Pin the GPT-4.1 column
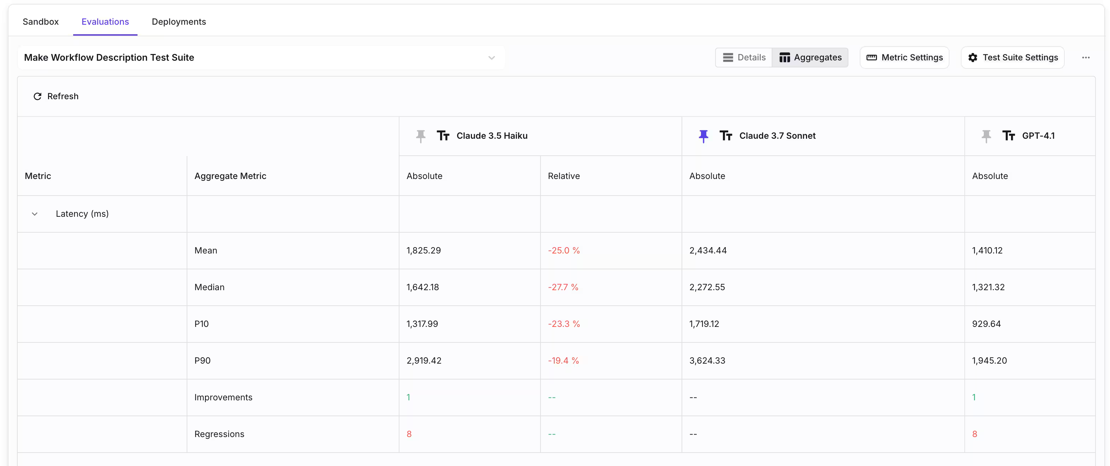1110x466 pixels. point(986,136)
